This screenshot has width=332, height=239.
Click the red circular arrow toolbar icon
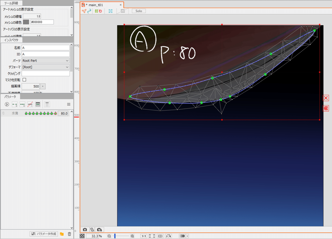coord(100,11)
